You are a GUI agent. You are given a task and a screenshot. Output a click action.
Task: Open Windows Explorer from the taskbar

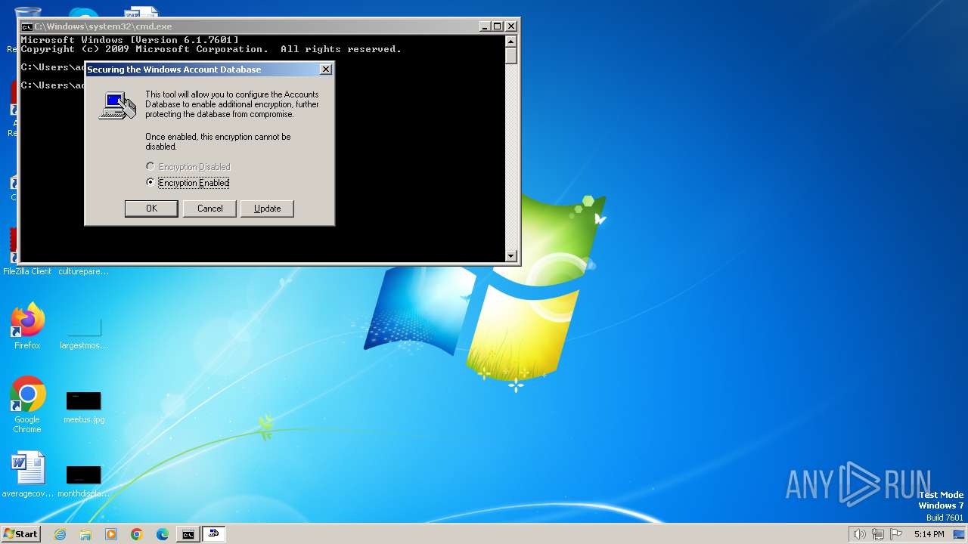click(85, 534)
